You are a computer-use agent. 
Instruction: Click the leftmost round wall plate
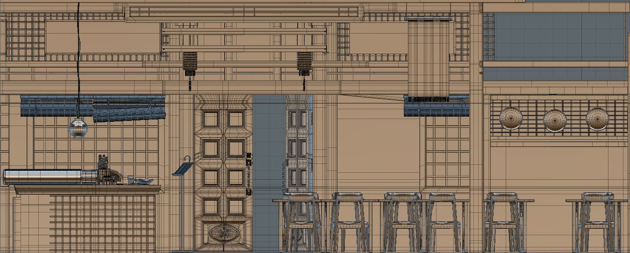pos(511,118)
